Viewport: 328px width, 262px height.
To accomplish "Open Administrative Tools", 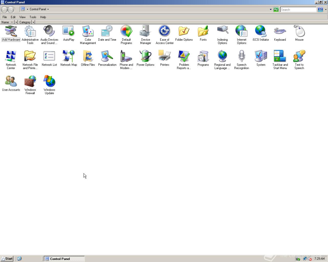I will pos(30,35).
